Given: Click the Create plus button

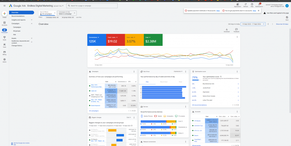Looking at the screenshot, I should click(x=4, y=13).
